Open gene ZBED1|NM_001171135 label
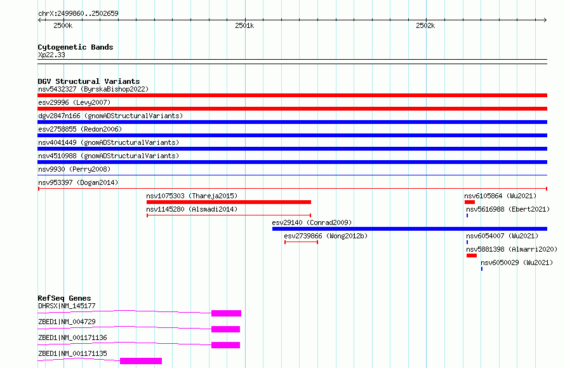 72,353
